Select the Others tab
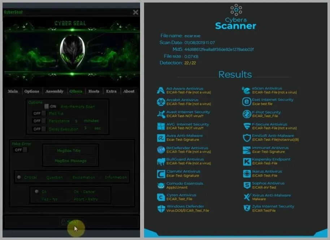The height and width of the screenshot is (240, 330). click(76, 91)
